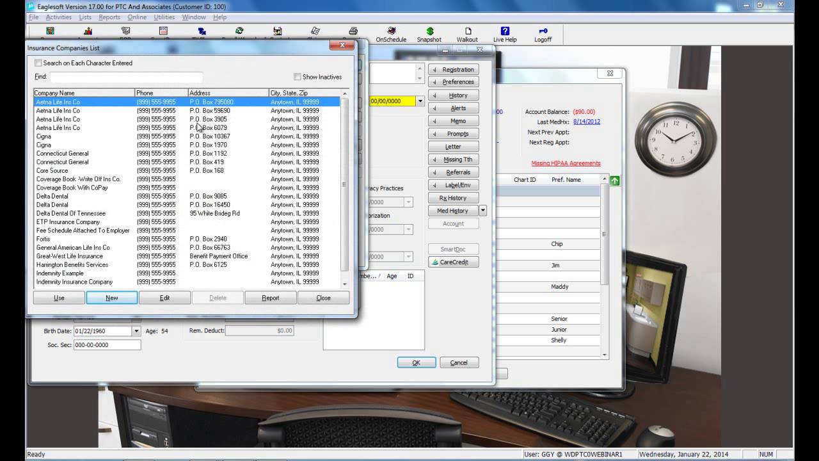Open OnSchedule from the toolbar

pyautogui.click(x=391, y=35)
